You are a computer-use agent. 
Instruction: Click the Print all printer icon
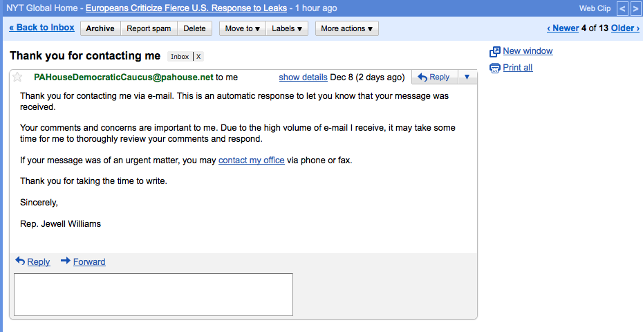[x=494, y=68]
